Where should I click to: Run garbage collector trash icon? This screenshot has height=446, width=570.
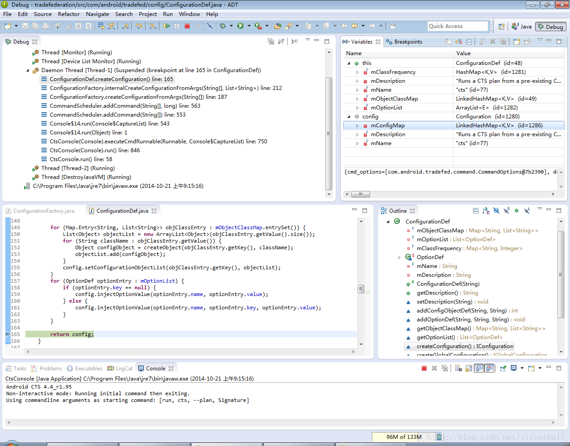(439, 437)
